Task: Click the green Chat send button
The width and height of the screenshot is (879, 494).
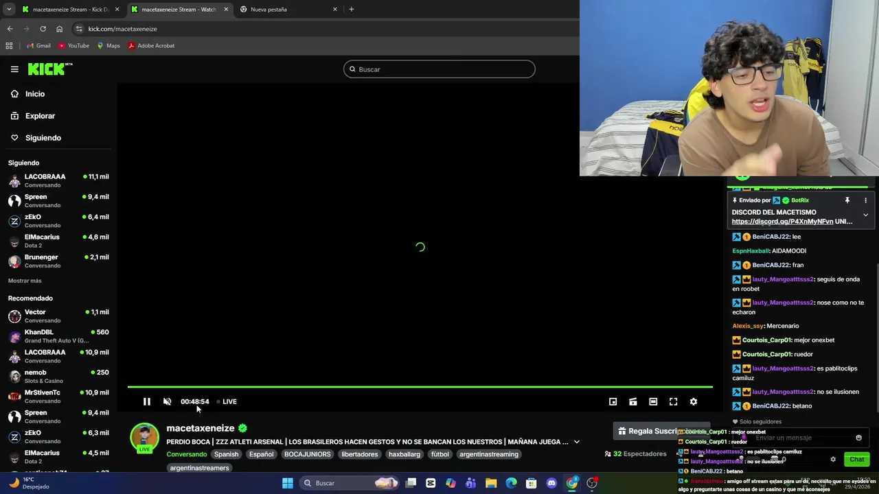Action: pos(857,460)
